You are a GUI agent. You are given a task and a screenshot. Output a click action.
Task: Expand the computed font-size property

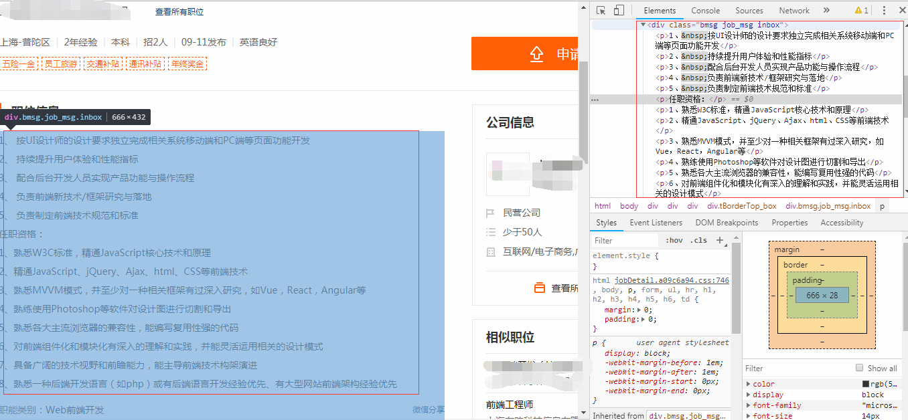point(749,416)
